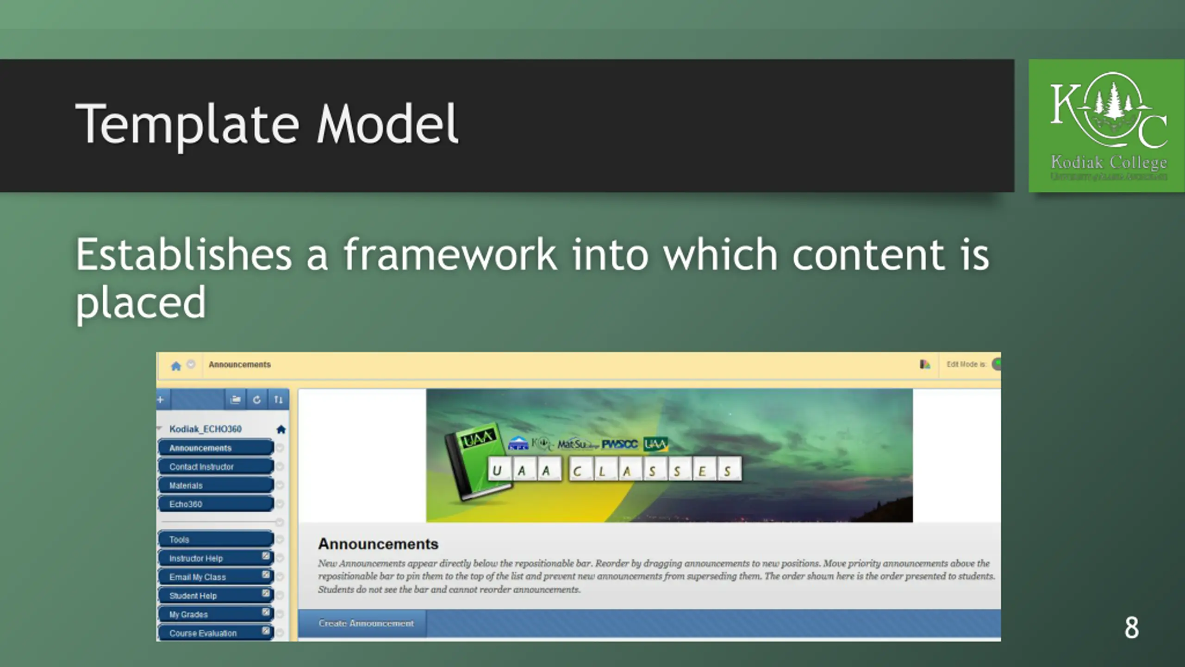Click the Announcements breadcrumb title
The image size is (1185, 667).
pyautogui.click(x=239, y=365)
